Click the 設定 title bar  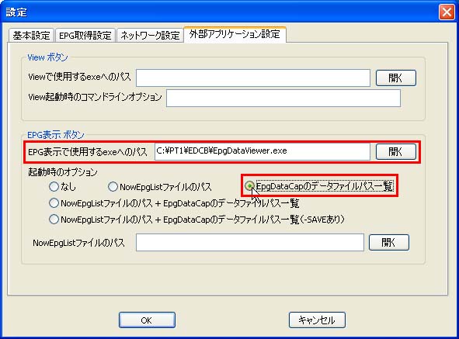click(220, 12)
